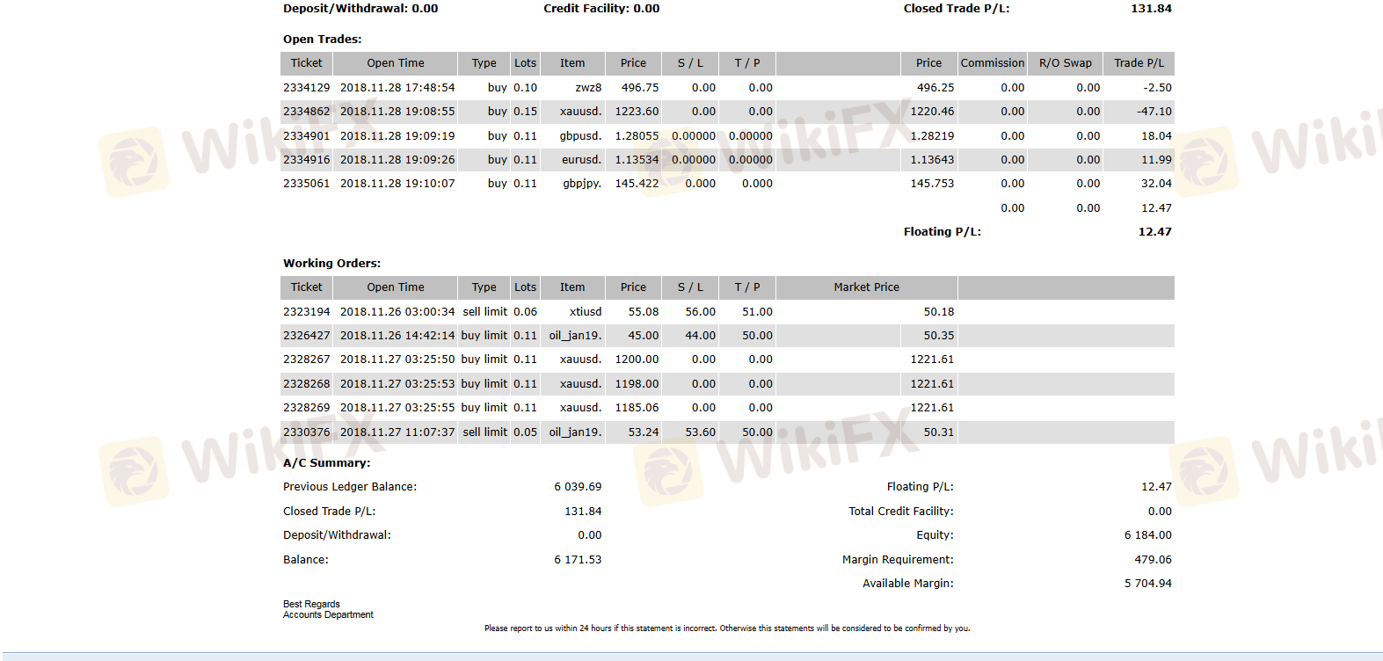The width and height of the screenshot is (1383, 661).
Task: Click the Commission column header
Action: (992, 63)
